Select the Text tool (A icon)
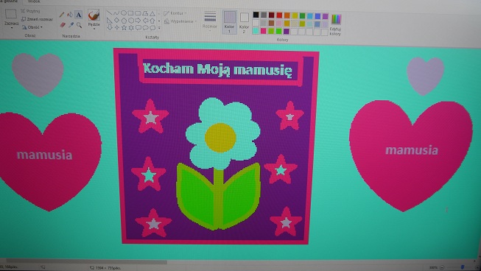 coord(79,15)
